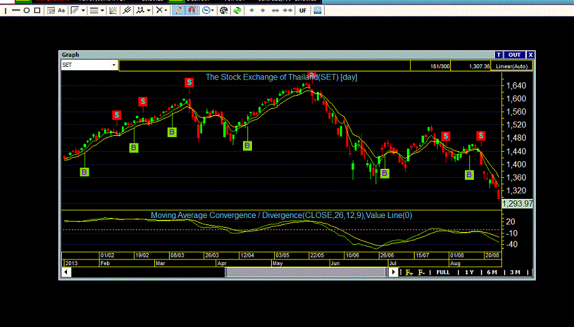Click the scrollbar left arrow
Screen dimensions: 574x327
tap(66, 272)
